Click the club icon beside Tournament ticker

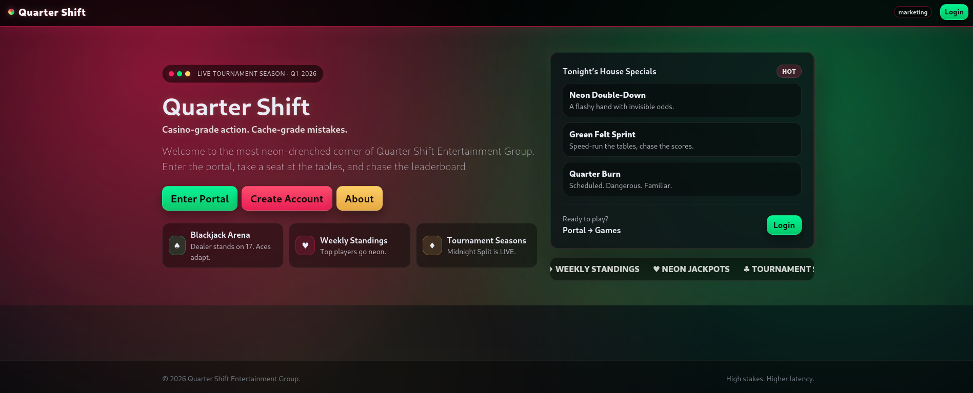click(x=746, y=269)
